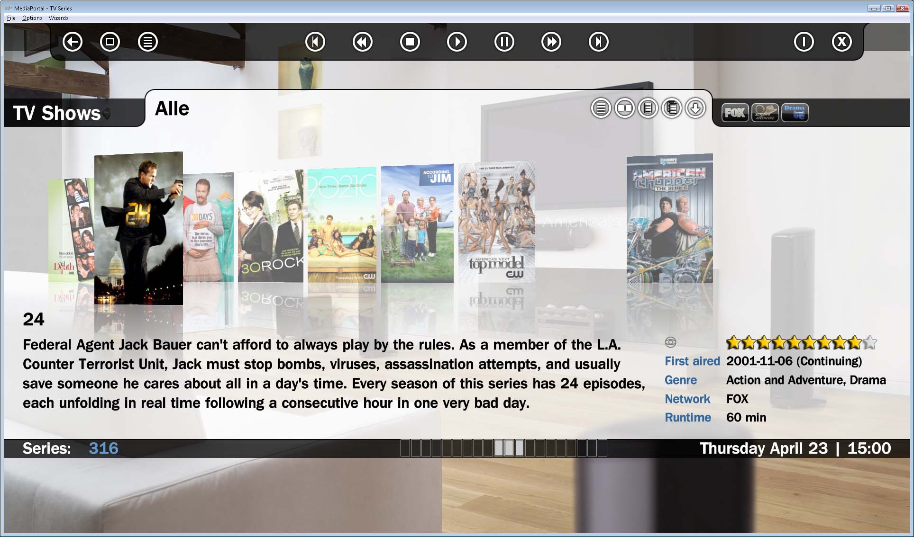
Task: Click the fast forward button
Action: tap(551, 42)
